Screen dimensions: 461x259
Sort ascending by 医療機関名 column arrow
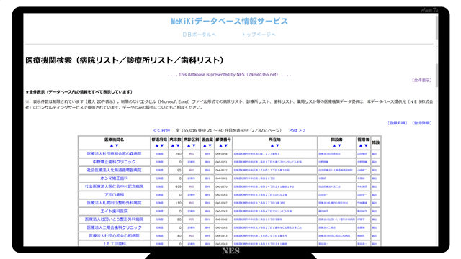pyautogui.click(x=112, y=145)
